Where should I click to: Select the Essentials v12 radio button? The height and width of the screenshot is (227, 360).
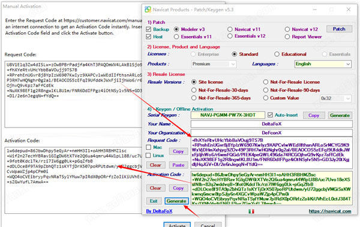click(x=230, y=36)
